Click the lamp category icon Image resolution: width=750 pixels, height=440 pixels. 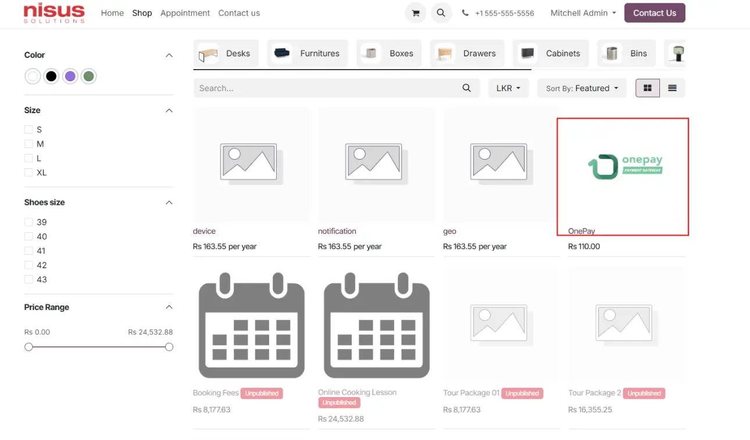point(677,53)
